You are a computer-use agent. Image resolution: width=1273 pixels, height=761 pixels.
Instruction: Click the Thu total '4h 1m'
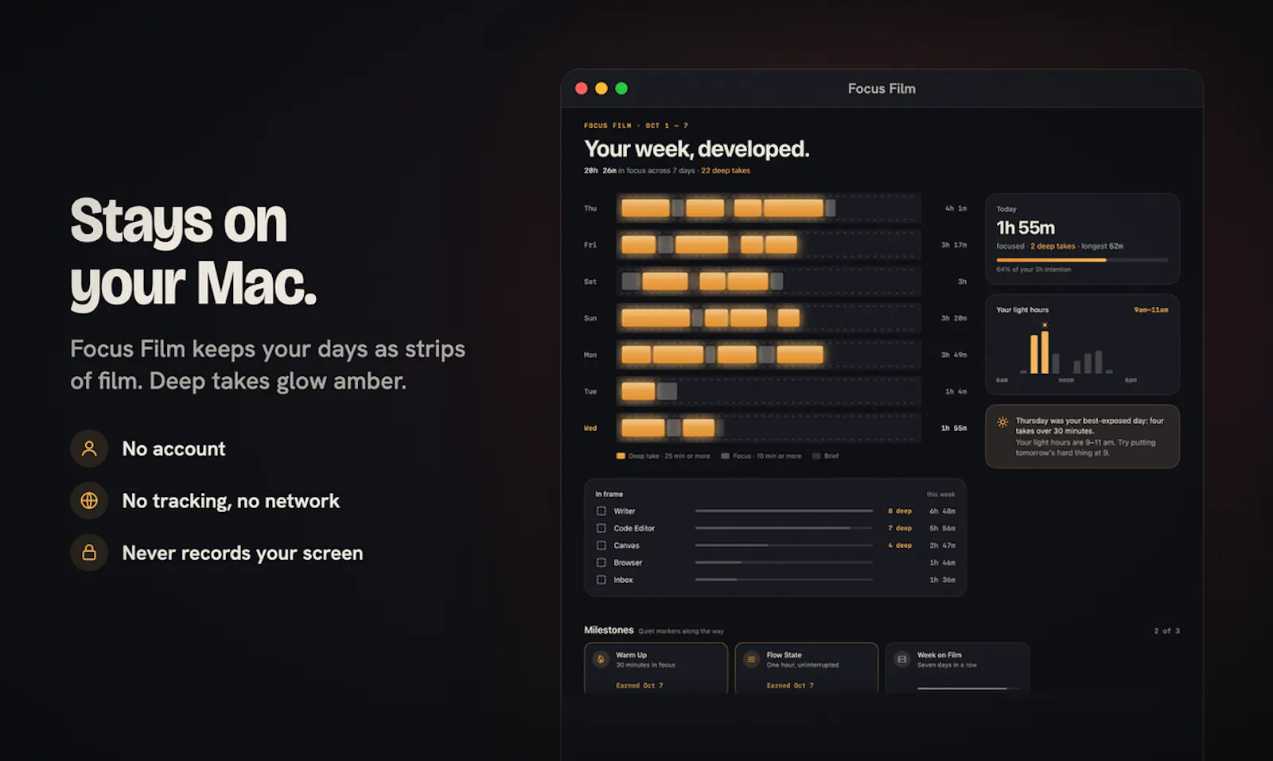coord(956,208)
